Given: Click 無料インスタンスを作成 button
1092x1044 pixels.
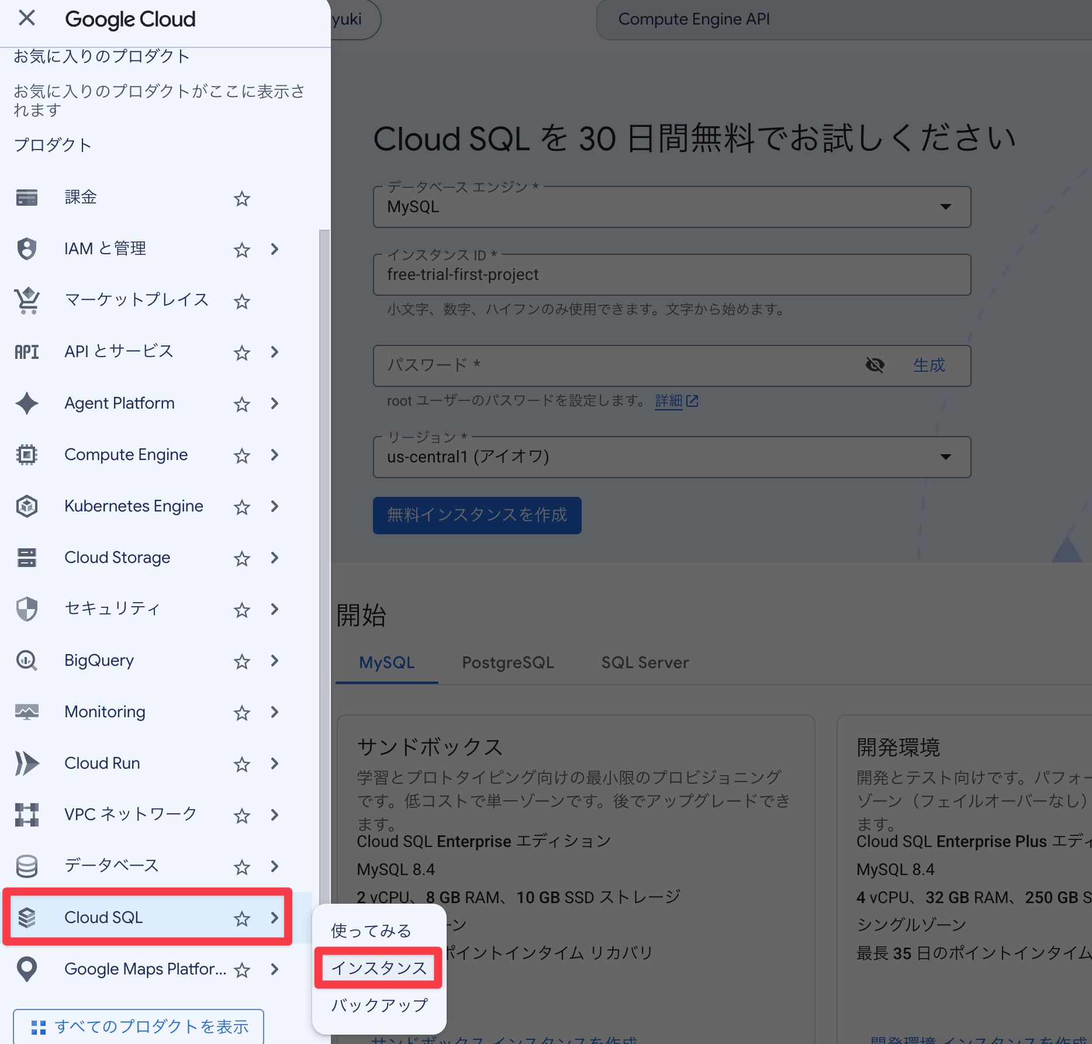Looking at the screenshot, I should pos(477,516).
